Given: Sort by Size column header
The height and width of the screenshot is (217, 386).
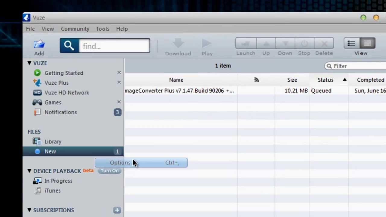Looking at the screenshot, I should pos(292,80).
